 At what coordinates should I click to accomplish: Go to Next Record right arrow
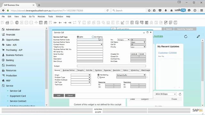coord(65,23)
